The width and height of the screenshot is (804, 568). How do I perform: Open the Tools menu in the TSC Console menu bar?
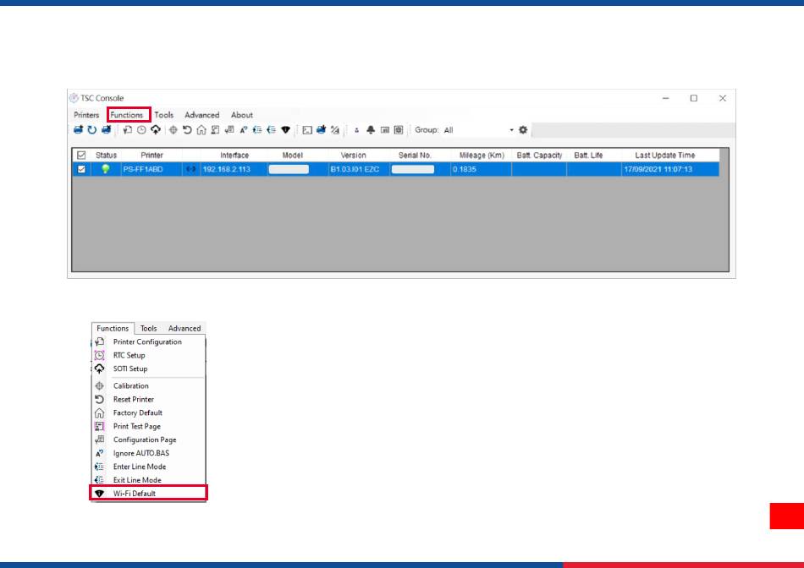point(164,115)
